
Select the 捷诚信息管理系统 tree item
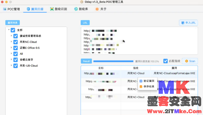click(30, 36)
